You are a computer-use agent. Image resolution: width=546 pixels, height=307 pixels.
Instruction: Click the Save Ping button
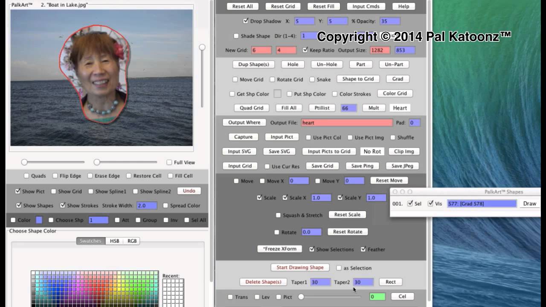(x=362, y=166)
